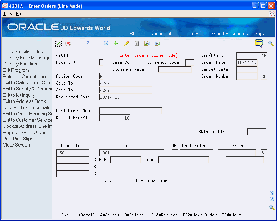Click the Currency Code field
This screenshot has height=221, width=277.
(190, 62)
